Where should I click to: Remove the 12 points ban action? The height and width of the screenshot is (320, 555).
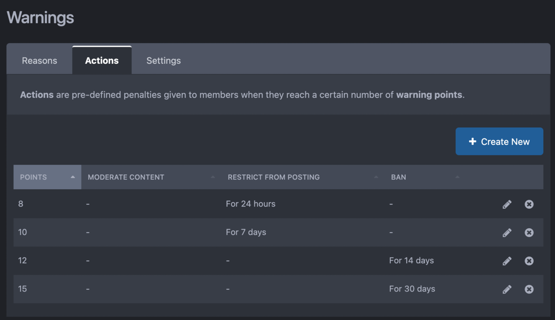[529, 261]
